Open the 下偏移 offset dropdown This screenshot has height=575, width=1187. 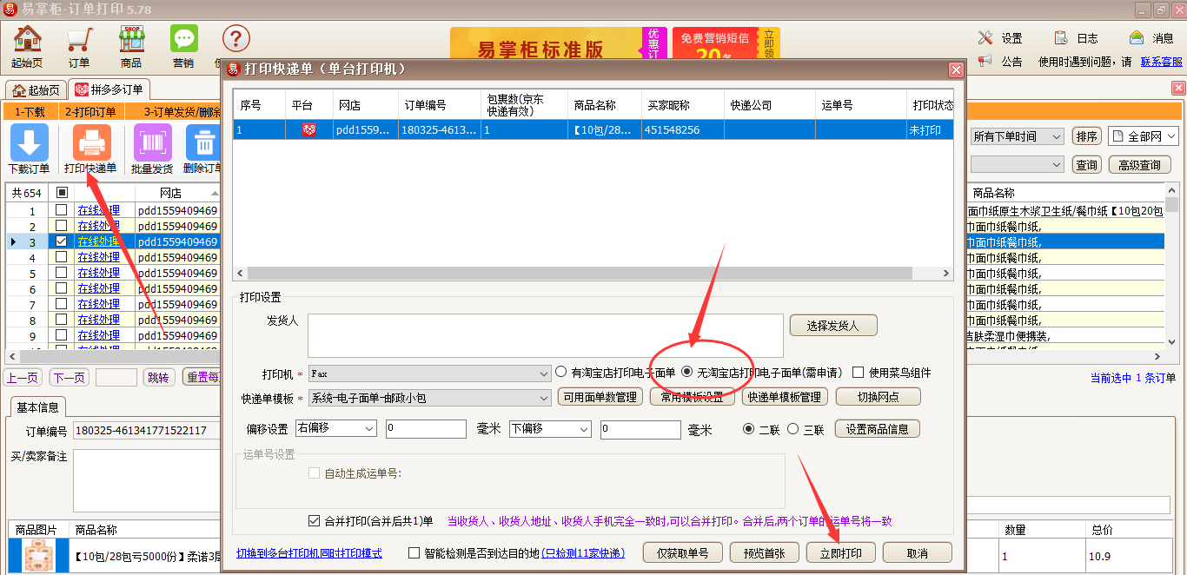[x=549, y=428]
